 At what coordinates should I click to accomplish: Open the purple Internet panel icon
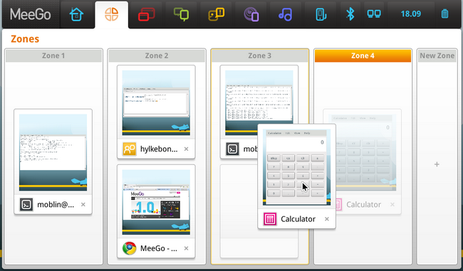[x=251, y=14]
